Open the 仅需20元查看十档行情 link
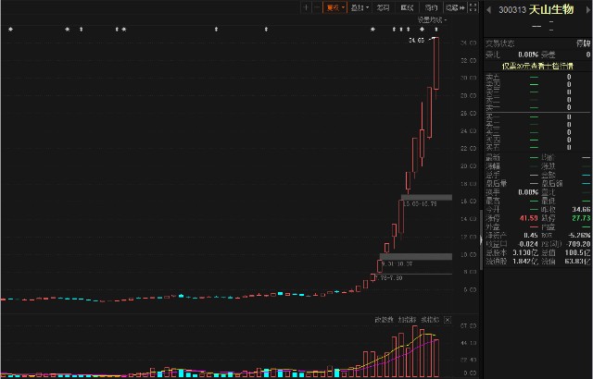 [x=537, y=66]
